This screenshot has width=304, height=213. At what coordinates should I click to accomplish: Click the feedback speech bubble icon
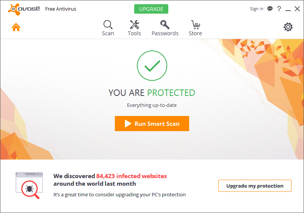coord(270,9)
